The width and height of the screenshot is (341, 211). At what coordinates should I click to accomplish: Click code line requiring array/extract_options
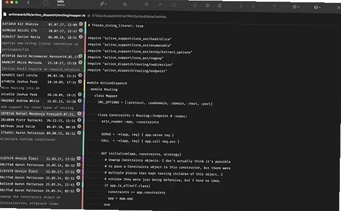click(140, 51)
